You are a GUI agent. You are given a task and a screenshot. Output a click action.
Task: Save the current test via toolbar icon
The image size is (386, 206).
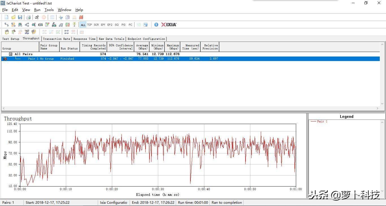(x=20, y=17)
